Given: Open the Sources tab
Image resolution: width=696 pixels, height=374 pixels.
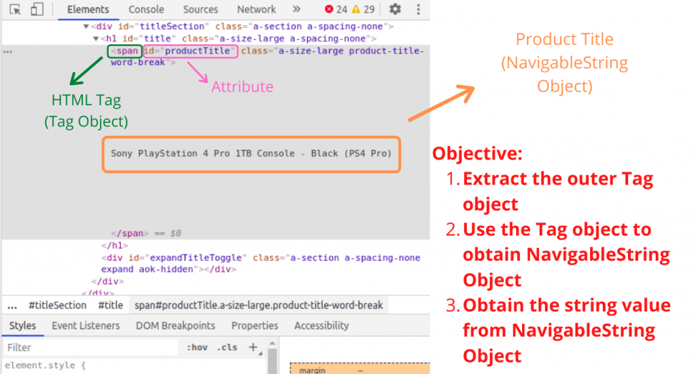Looking at the screenshot, I should point(201,10).
